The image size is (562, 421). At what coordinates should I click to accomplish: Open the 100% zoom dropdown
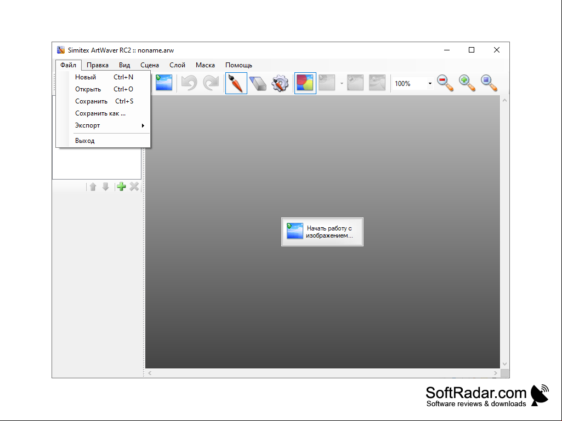coord(430,83)
